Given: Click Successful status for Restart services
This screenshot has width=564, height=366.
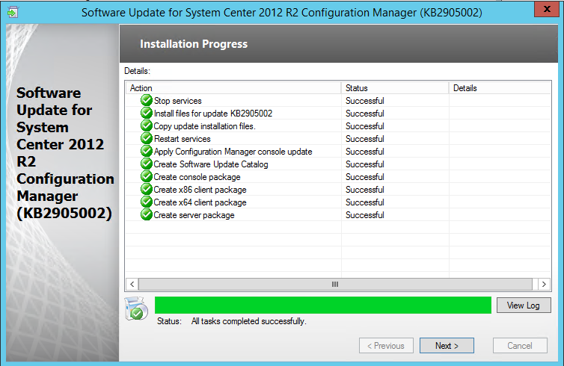Looking at the screenshot, I should (365, 139).
